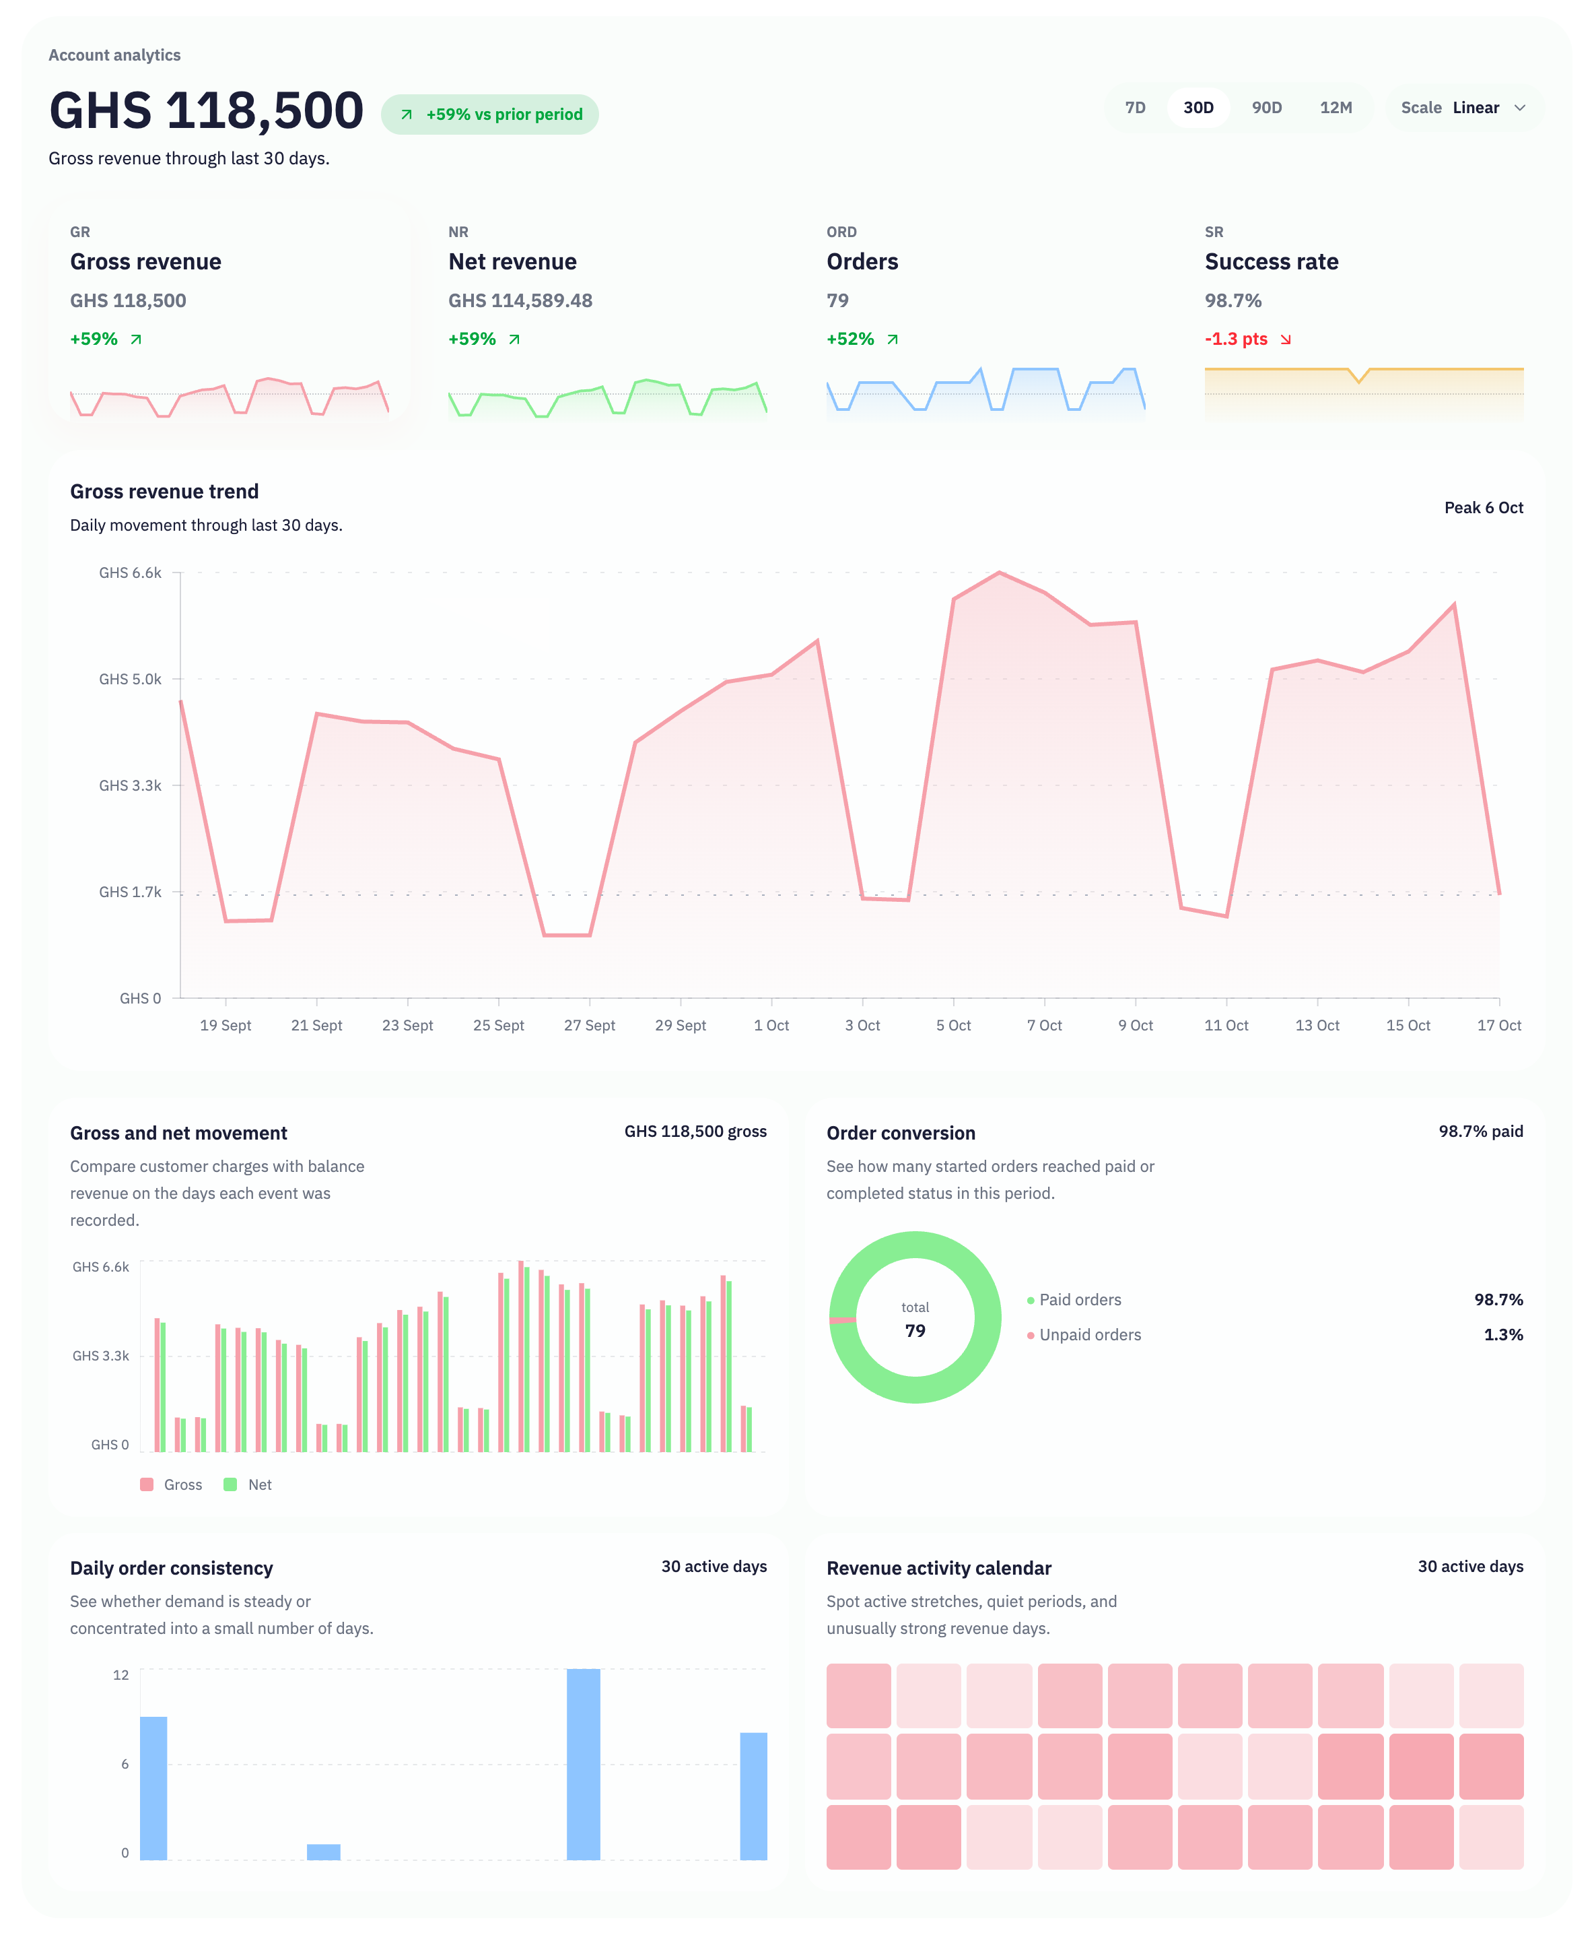Click the Orders +52% trend arrow
This screenshot has height=1933, width=1594.
(x=893, y=339)
